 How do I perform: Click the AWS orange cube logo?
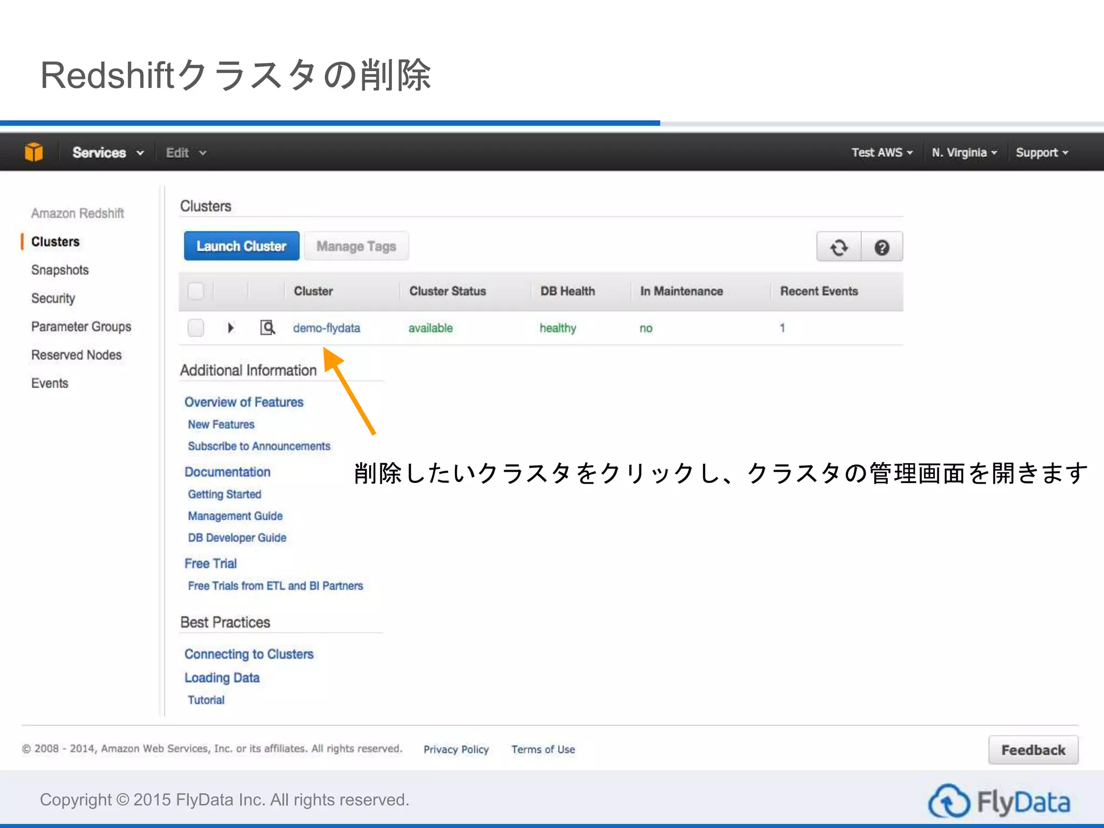point(34,153)
